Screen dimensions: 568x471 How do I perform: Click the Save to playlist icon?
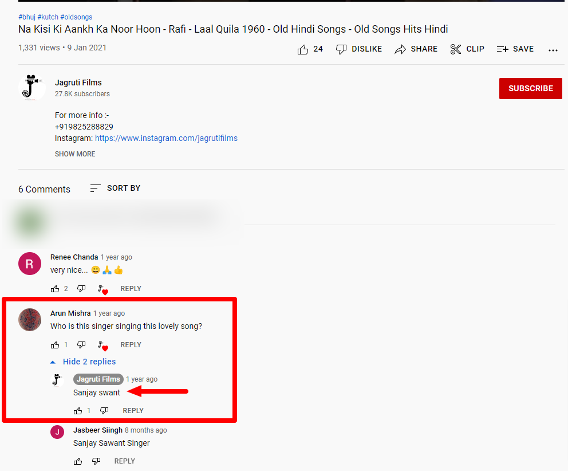point(502,49)
